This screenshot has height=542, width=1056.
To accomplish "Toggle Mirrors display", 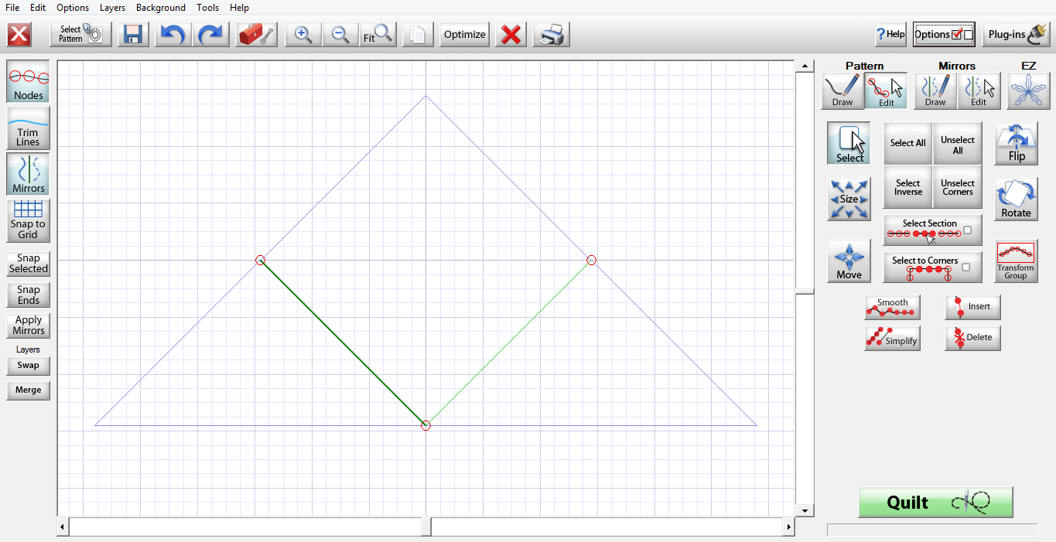I will [29, 173].
